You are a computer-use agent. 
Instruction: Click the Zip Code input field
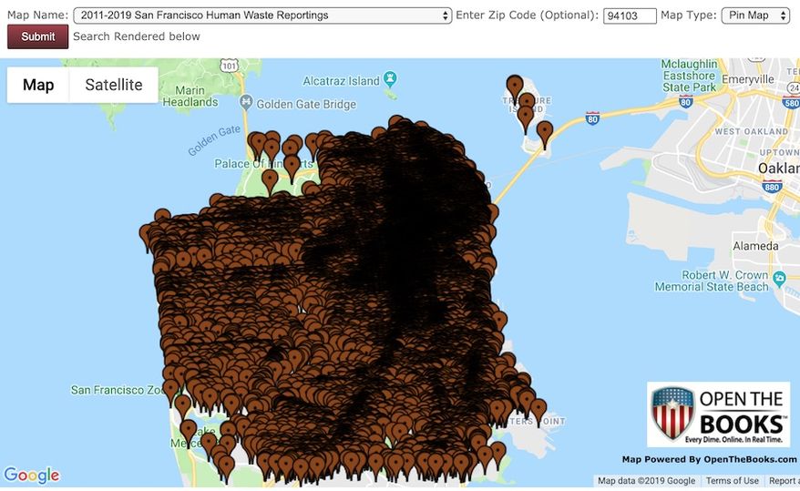click(630, 15)
